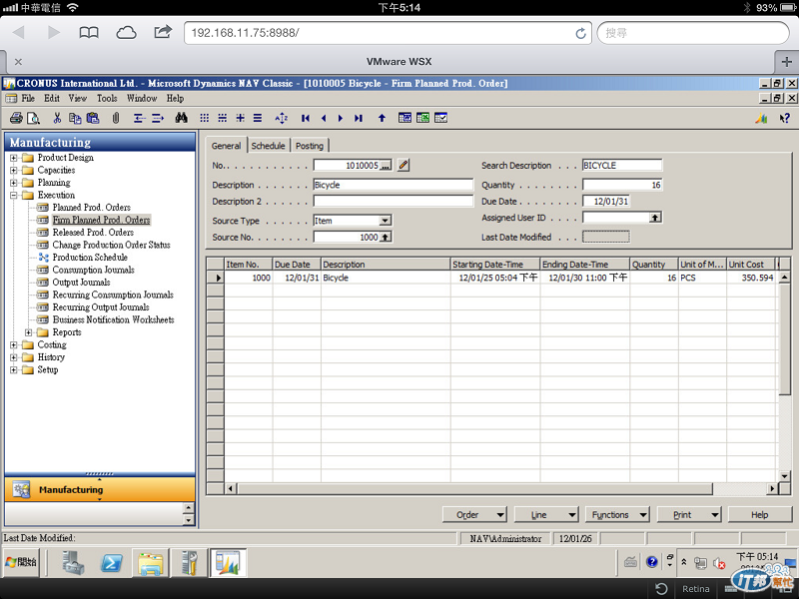The image size is (799, 599).
Task: Open Change Production Order Status
Action: pyautogui.click(x=111, y=245)
